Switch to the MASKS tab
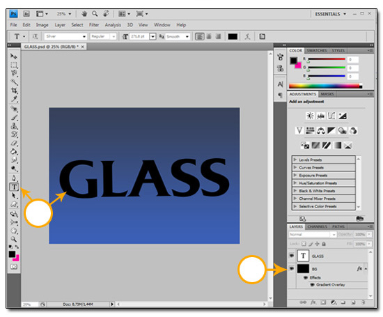Screen dimensions: 383x317 327,94
